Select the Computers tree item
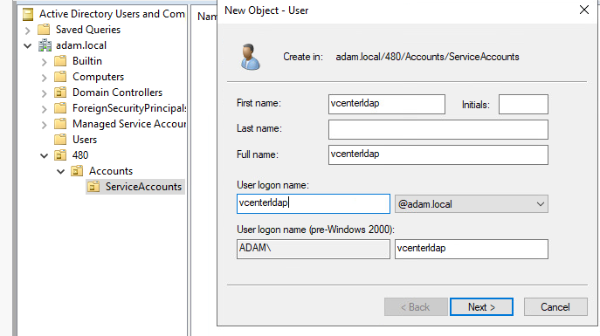Screen dimensions: 600x336 click(99, 77)
